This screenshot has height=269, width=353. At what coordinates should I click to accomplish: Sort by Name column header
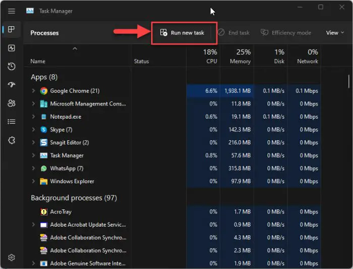(78, 56)
